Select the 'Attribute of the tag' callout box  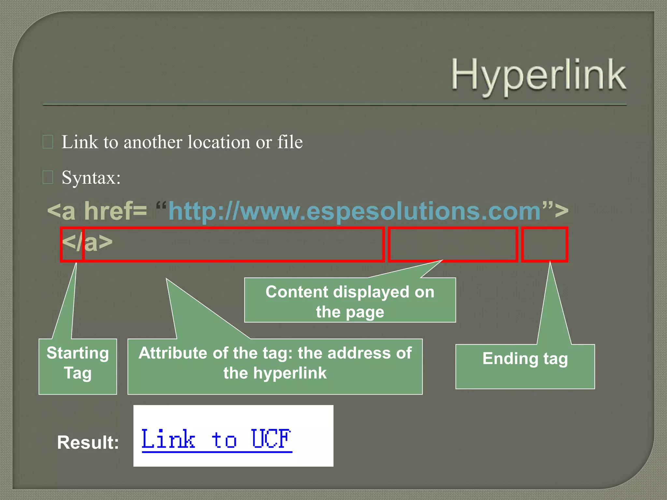pos(275,367)
